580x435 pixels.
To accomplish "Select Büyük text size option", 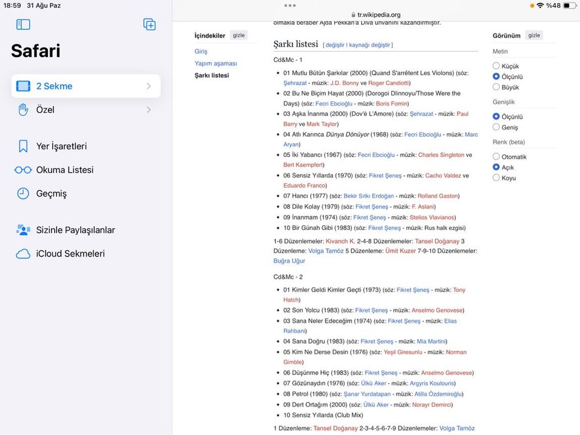I will (496, 87).
